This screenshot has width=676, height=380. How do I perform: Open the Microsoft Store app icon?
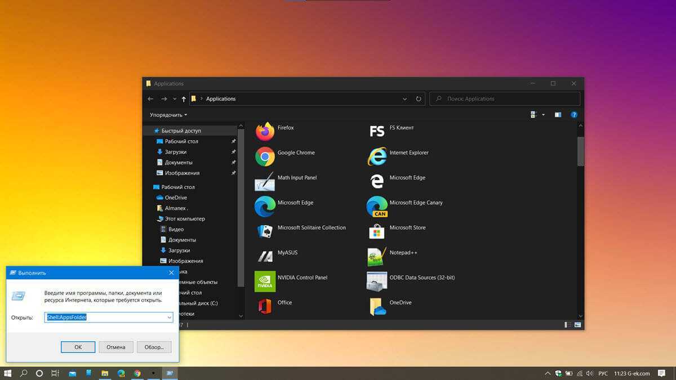click(377, 231)
